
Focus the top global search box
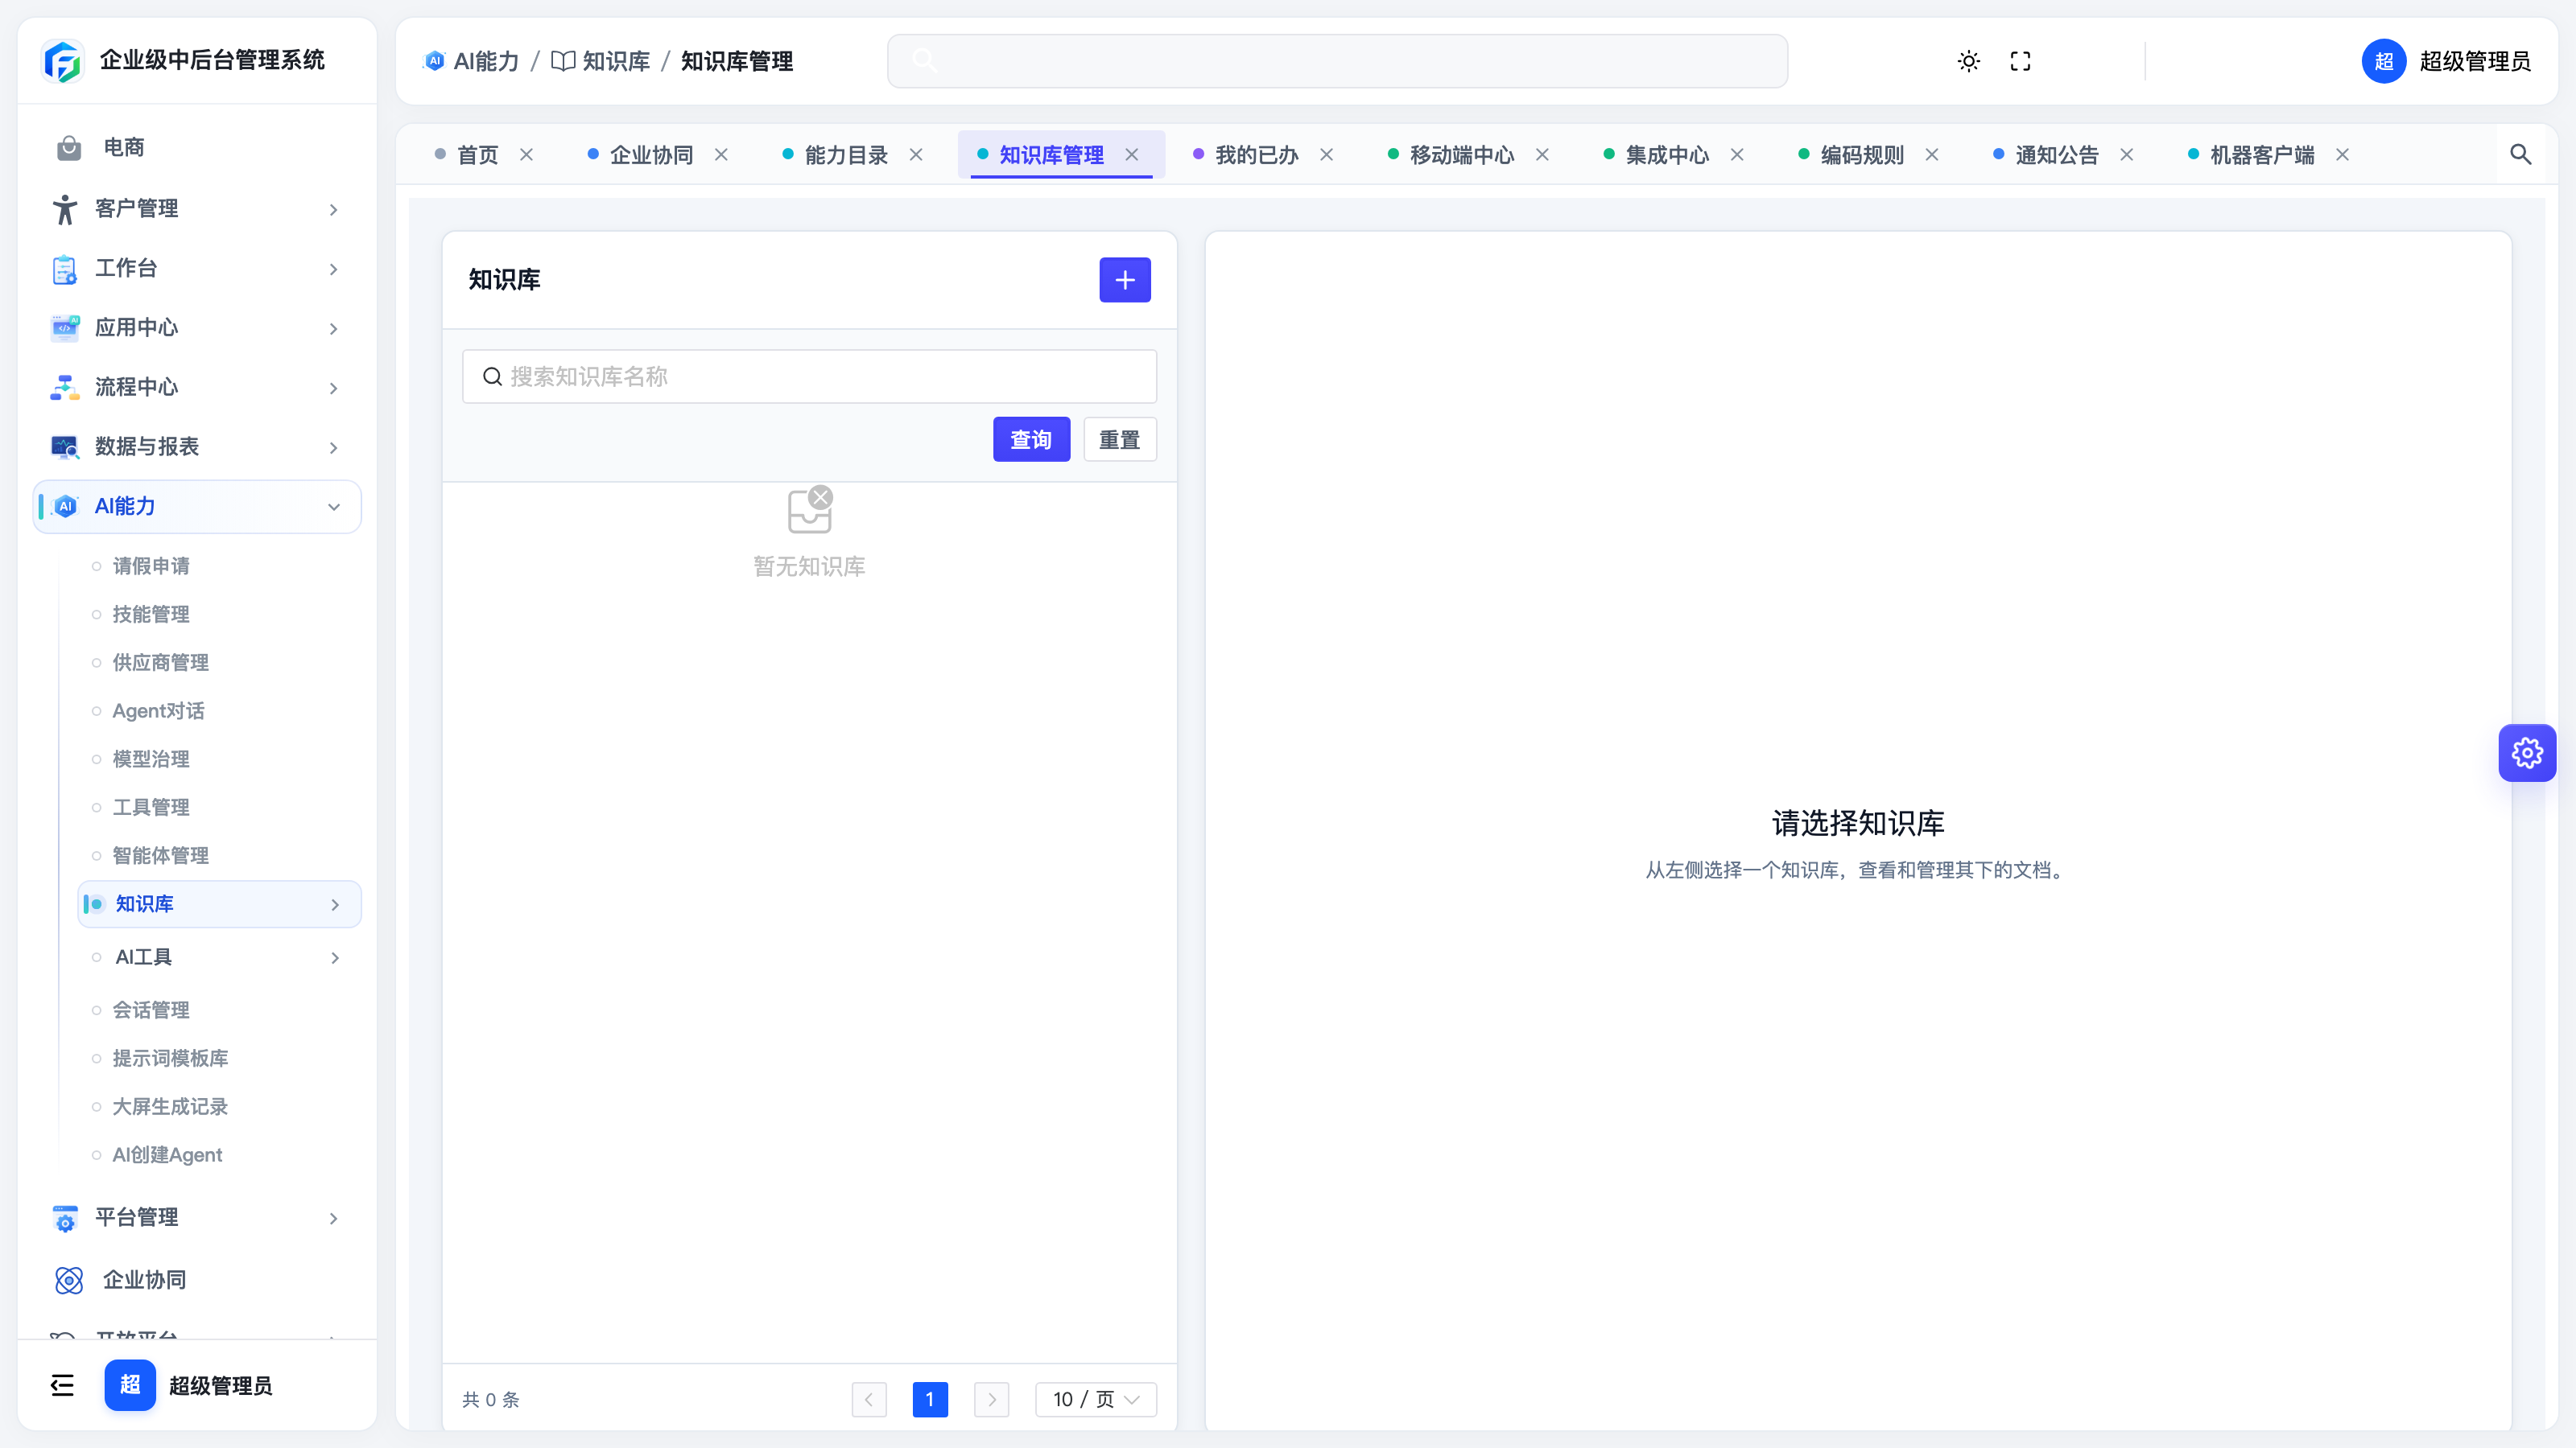(x=1337, y=61)
